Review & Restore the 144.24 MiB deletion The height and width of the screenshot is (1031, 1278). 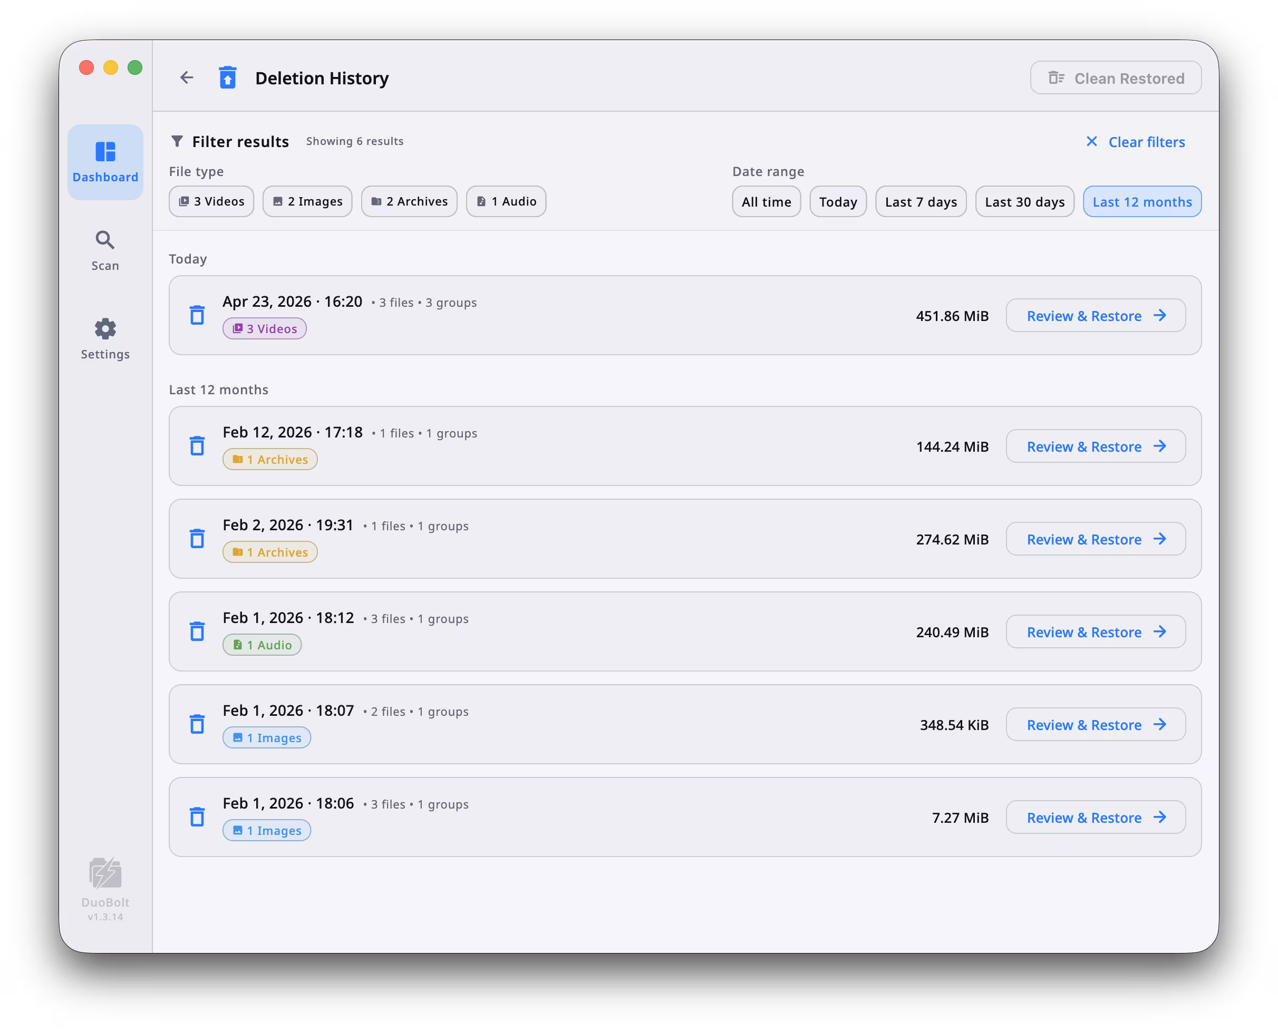[x=1095, y=446]
